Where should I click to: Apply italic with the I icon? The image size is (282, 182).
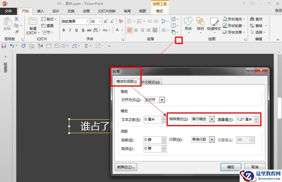(x=70, y=30)
